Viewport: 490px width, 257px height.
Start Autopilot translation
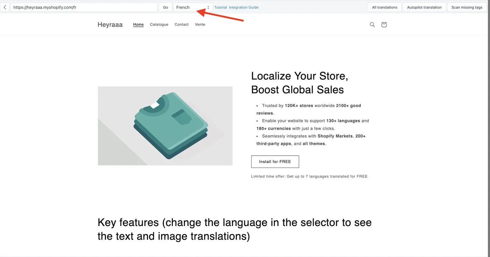[424, 7]
